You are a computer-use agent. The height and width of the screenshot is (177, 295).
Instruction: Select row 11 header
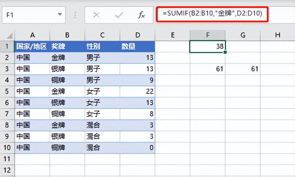(7, 159)
